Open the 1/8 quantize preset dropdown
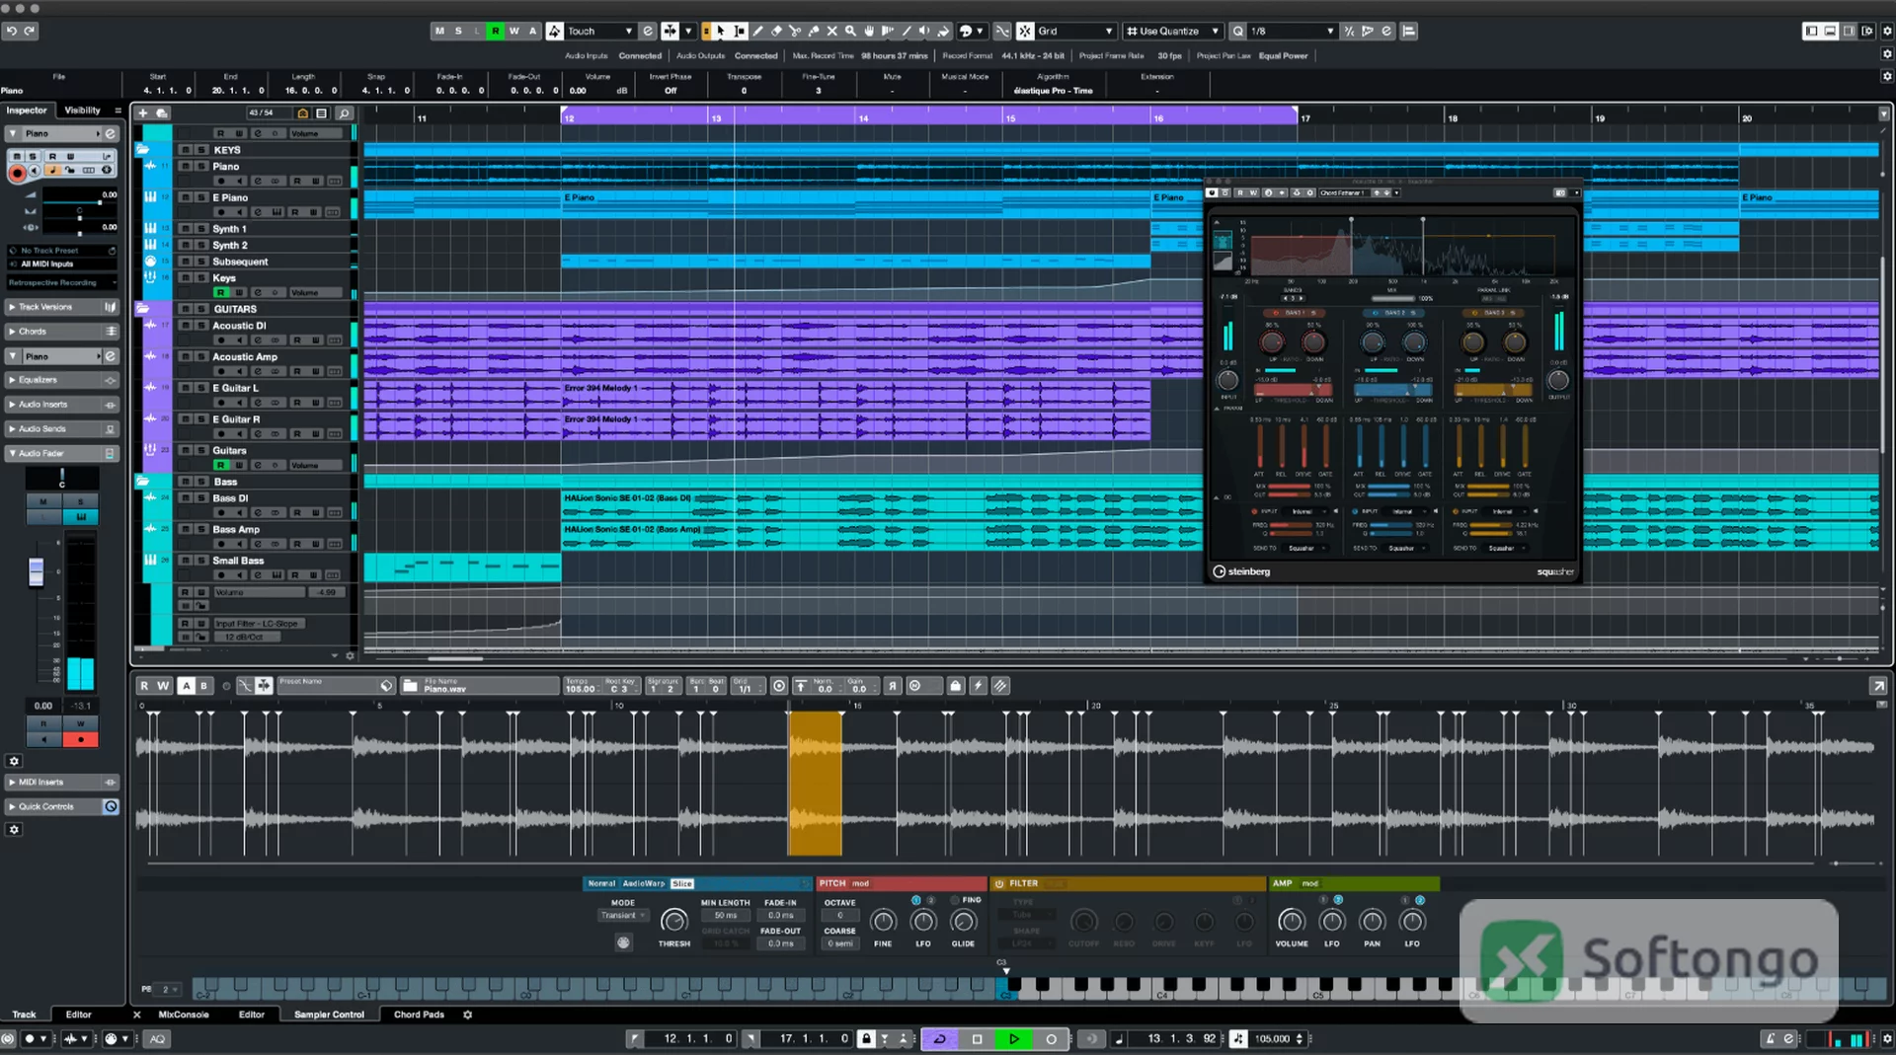 pos(1293,31)
